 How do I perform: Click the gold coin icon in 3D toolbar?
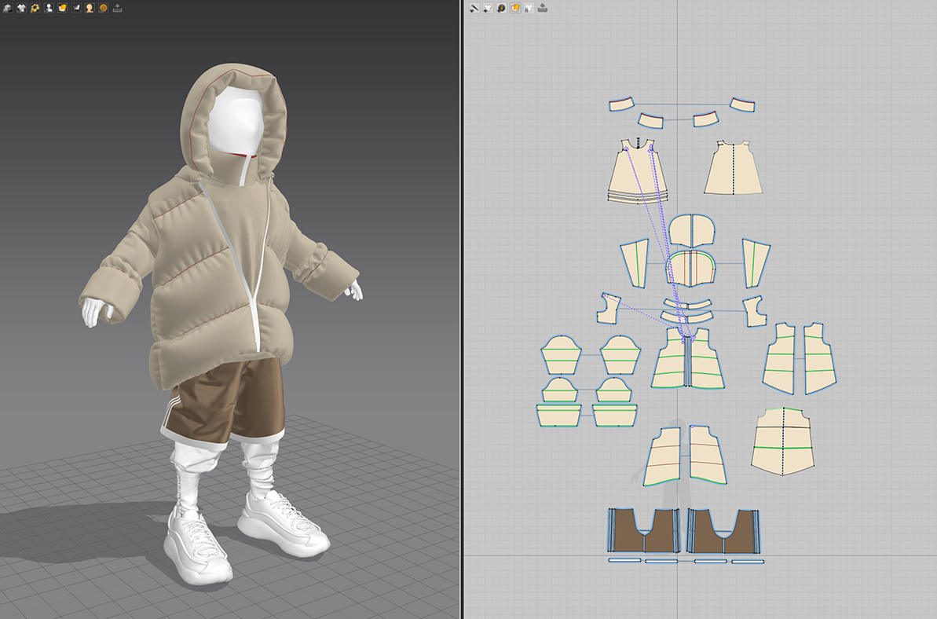(x=103, y=8)
